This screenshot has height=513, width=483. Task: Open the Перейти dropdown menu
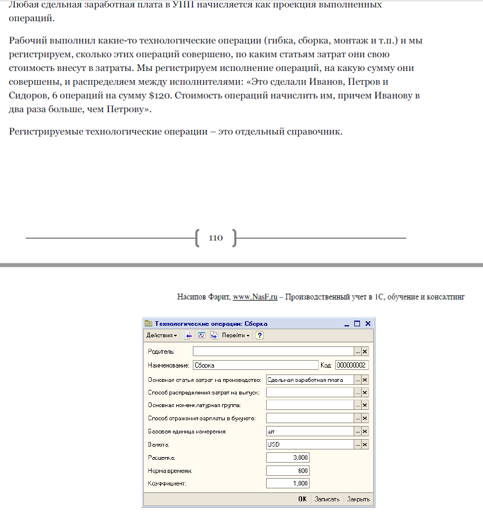tap(236, 336)
